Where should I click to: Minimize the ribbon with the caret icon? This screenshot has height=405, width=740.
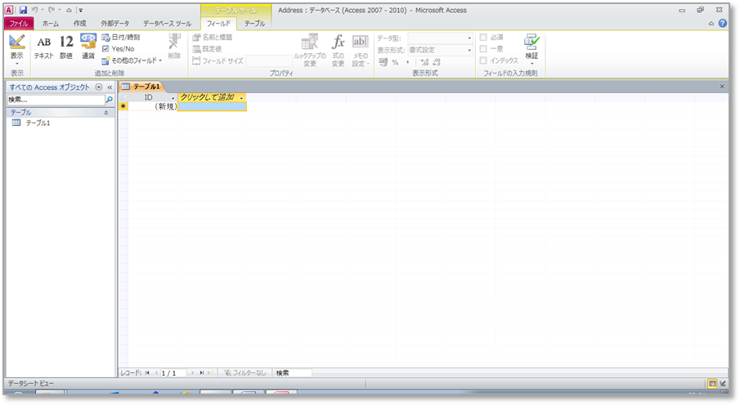pyautogui.click(x=711, y=24)
